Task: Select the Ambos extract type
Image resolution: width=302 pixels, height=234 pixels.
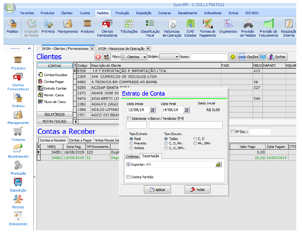Action: click(131, 147)
